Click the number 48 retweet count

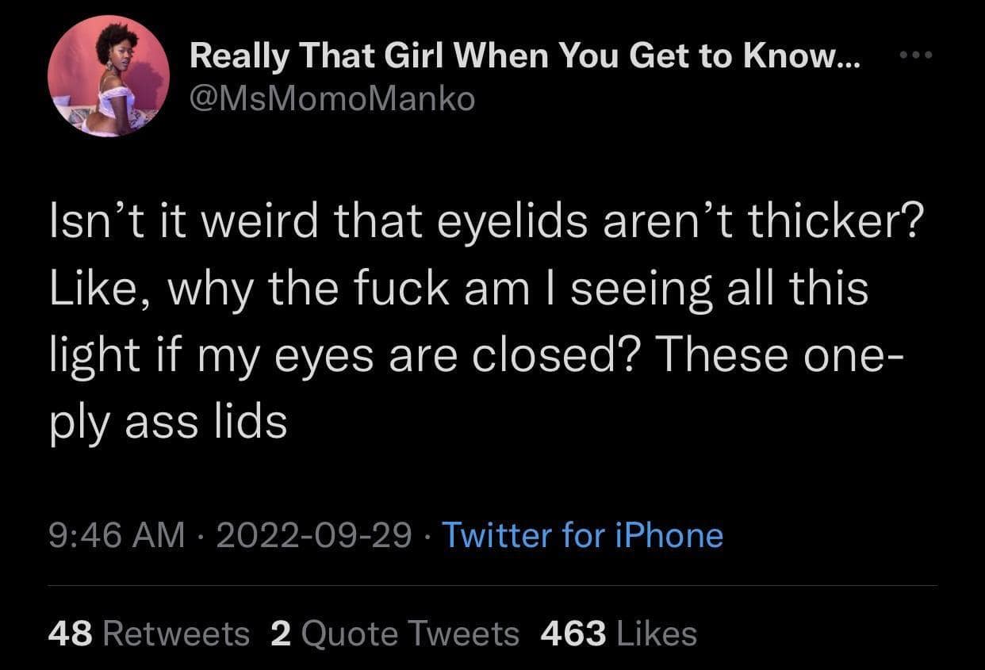tap(71, 634)
